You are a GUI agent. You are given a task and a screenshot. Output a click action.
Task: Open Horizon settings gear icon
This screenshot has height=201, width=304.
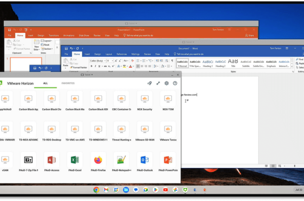[166, 83]
